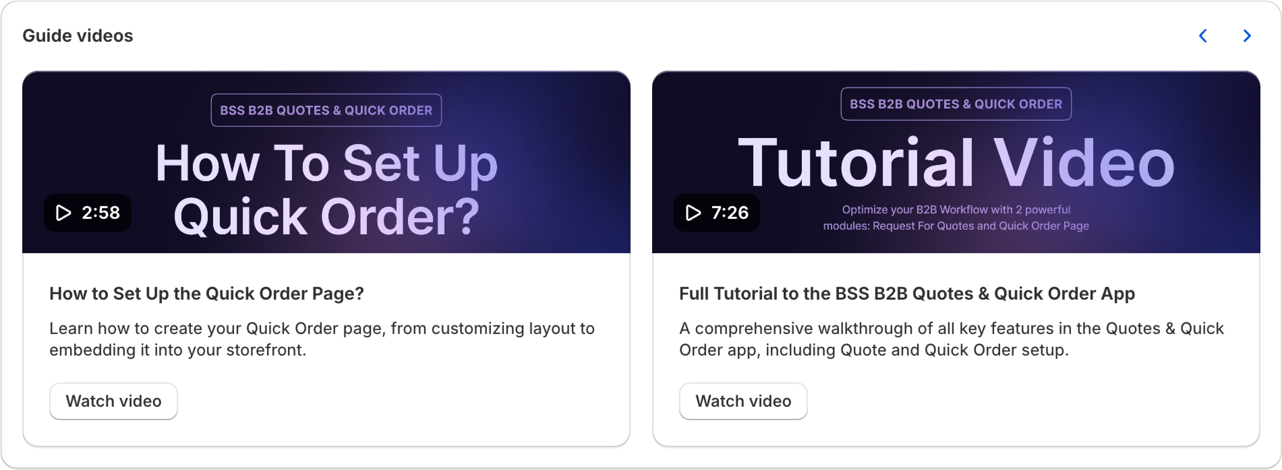Advance to next guide videos slide

tap(1247, 36)
